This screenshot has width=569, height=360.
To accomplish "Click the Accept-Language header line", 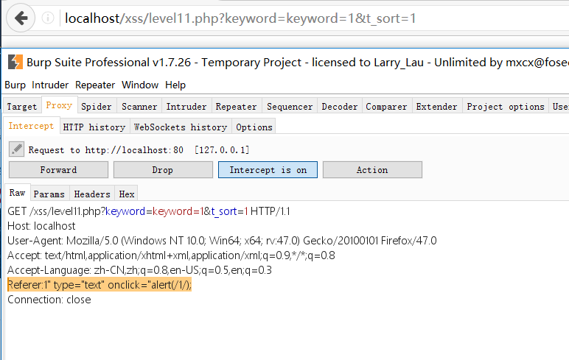I will 140,270.
